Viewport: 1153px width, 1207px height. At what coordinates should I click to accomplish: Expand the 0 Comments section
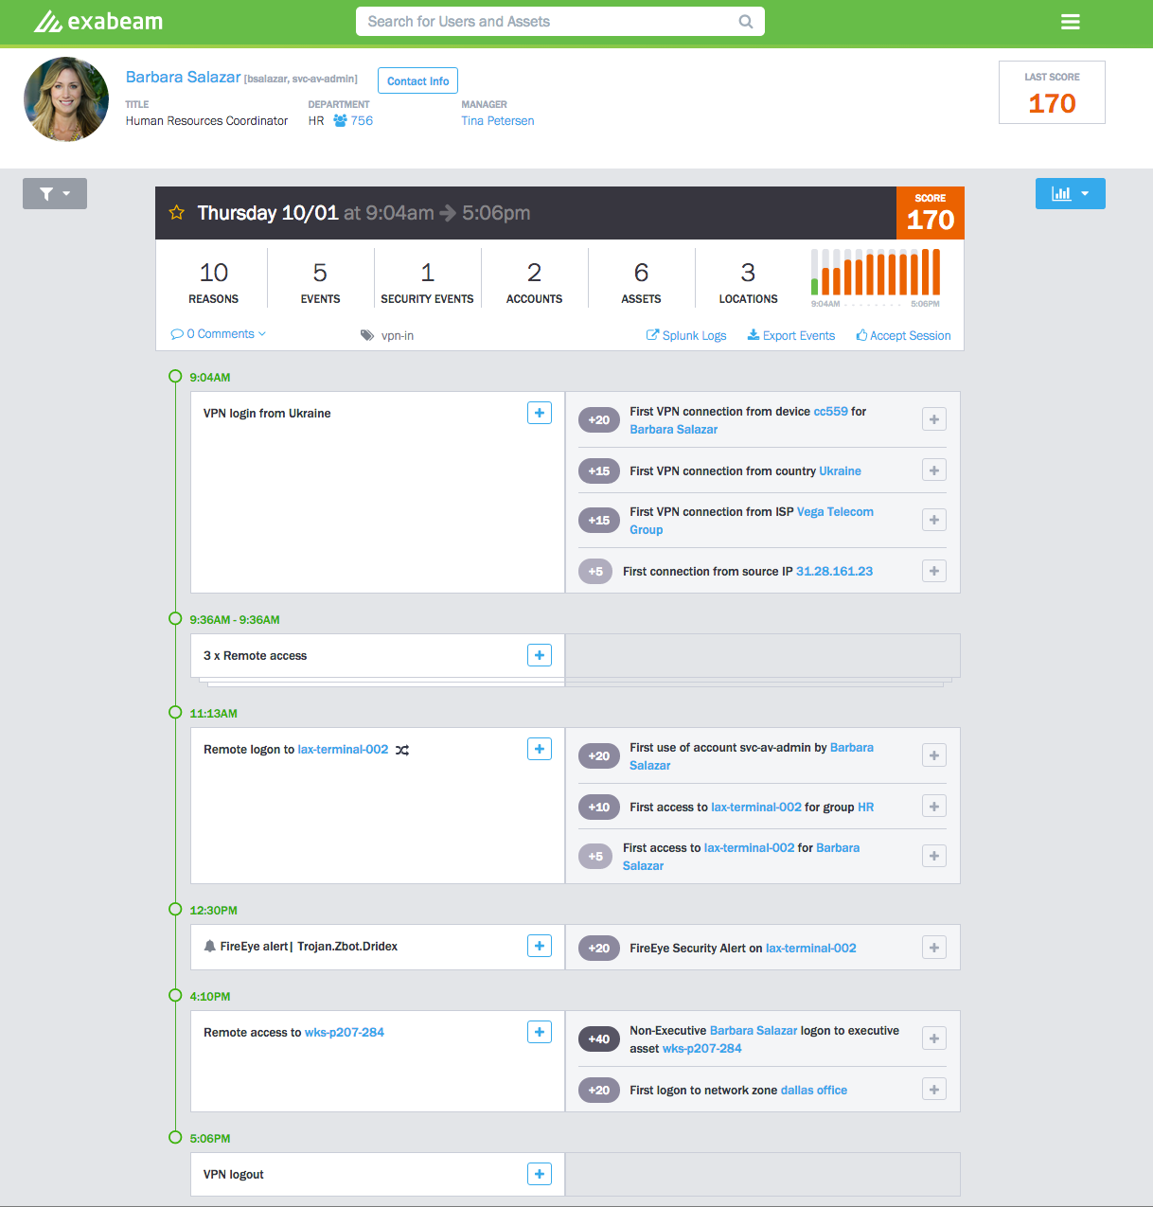coord(219,334)
